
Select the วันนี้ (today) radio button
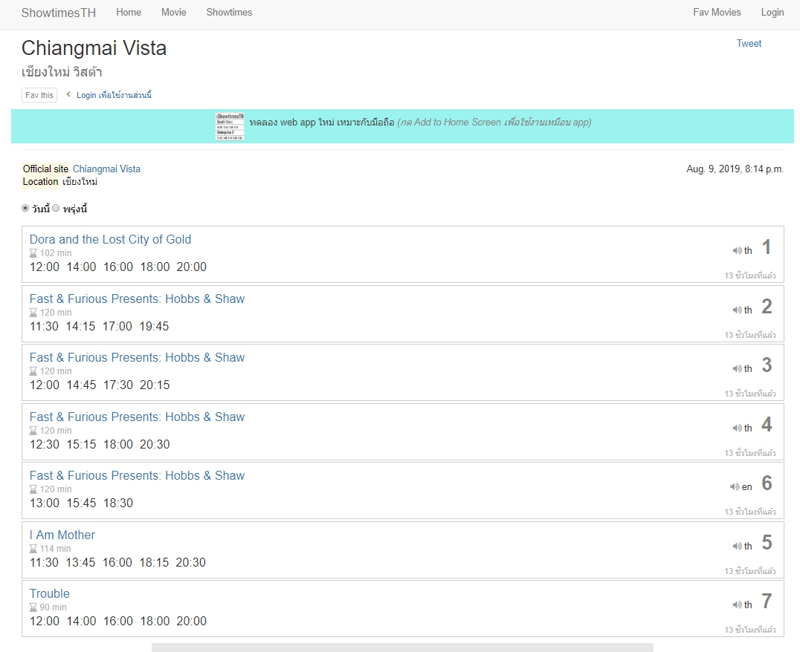coord(25,208)
